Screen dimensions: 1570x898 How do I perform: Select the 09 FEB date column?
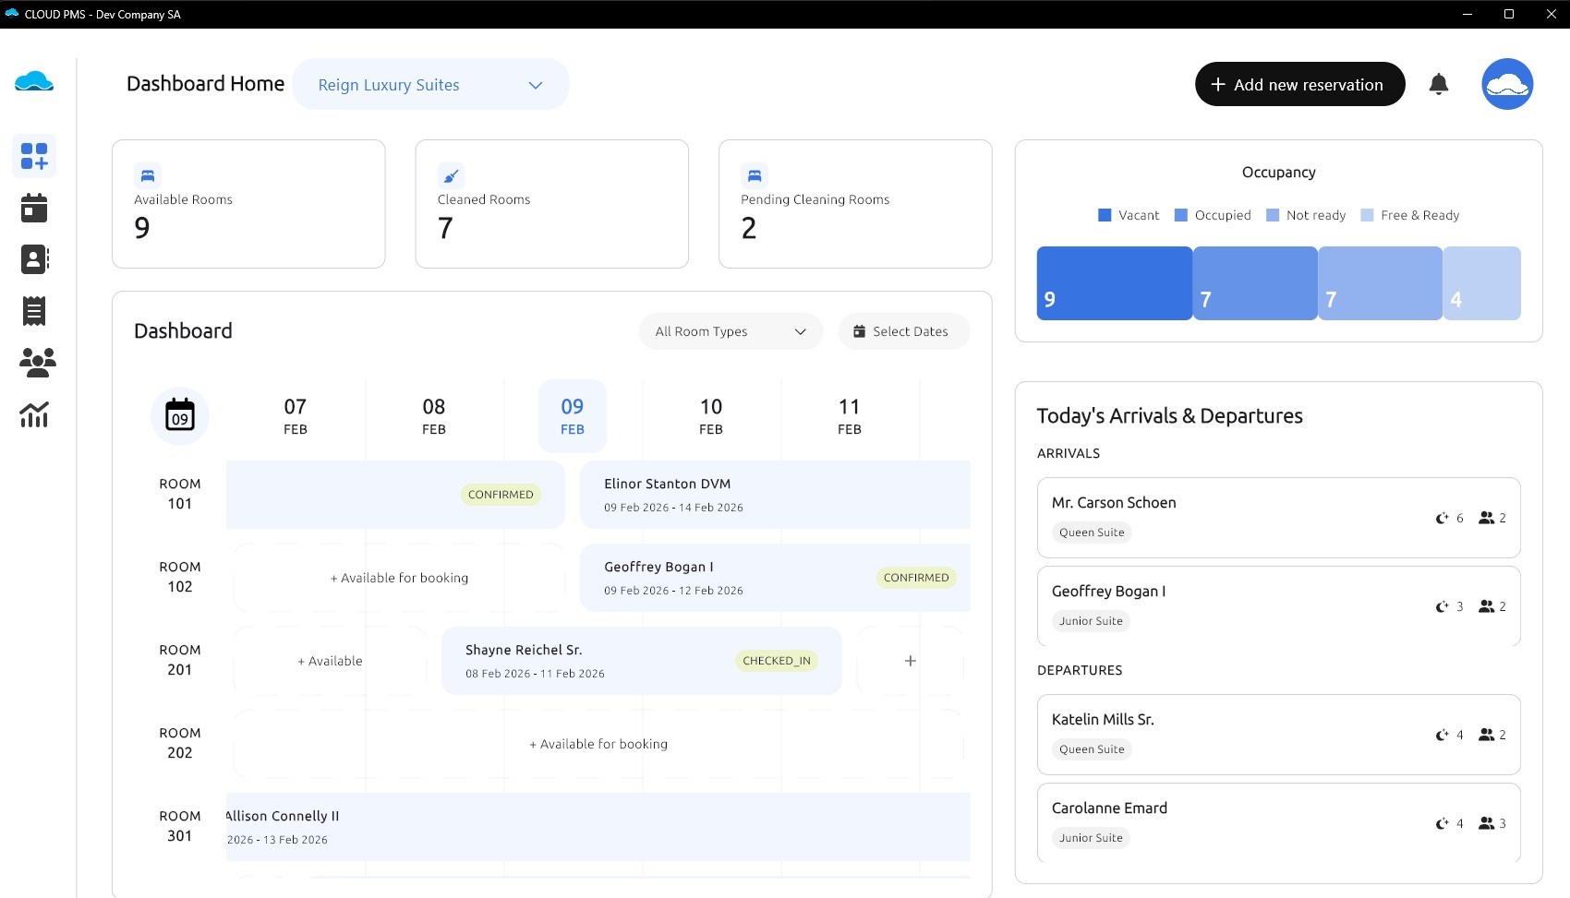[x=573, y=416]
